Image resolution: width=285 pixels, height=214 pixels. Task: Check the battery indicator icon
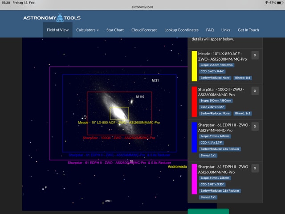coord(280,3)
